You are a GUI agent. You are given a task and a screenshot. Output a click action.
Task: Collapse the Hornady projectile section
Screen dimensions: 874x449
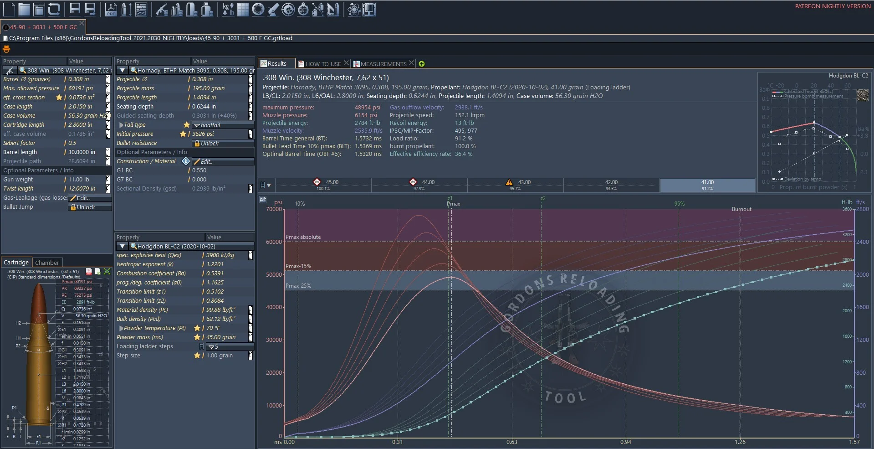tap(122, 70)
